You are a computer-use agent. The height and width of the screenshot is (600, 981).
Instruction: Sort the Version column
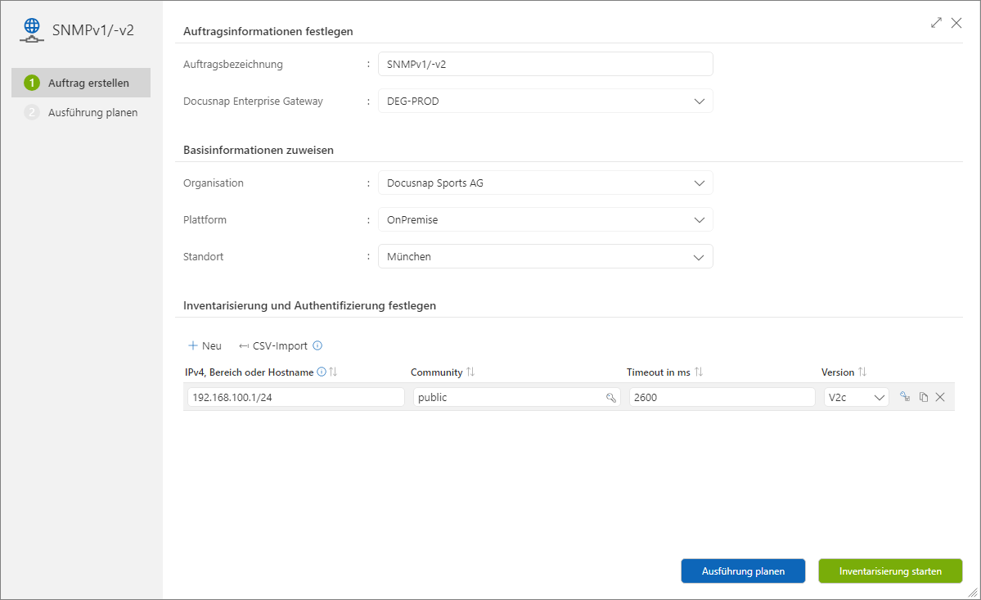(862, 372)
